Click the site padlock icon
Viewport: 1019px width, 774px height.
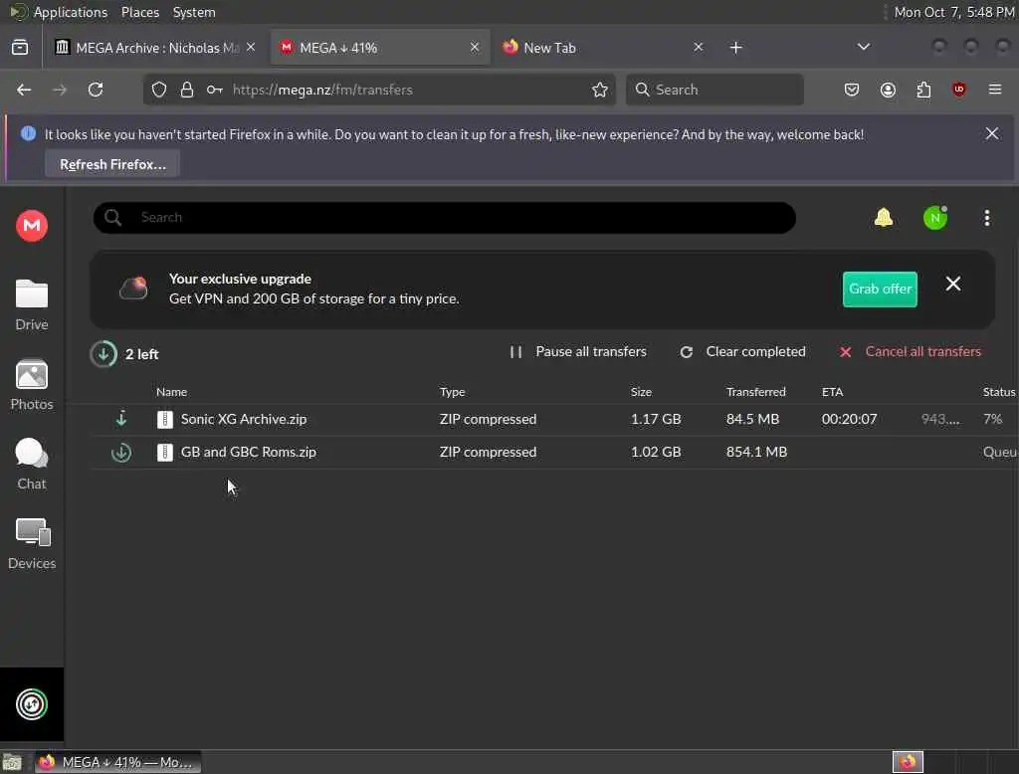pyautogui.click(x=187, y=90)
